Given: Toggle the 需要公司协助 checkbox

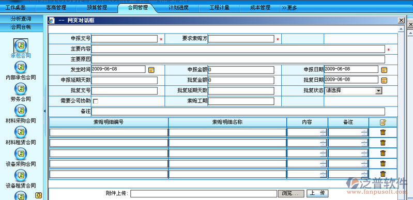Looking at the screenshot, I should click(96, 101).
